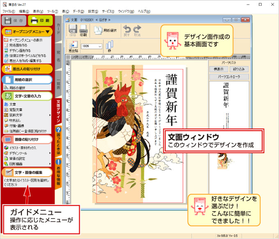Open the ファイル(F) menu
Viewport: 279px width, 239px height.
coord(9,11)
